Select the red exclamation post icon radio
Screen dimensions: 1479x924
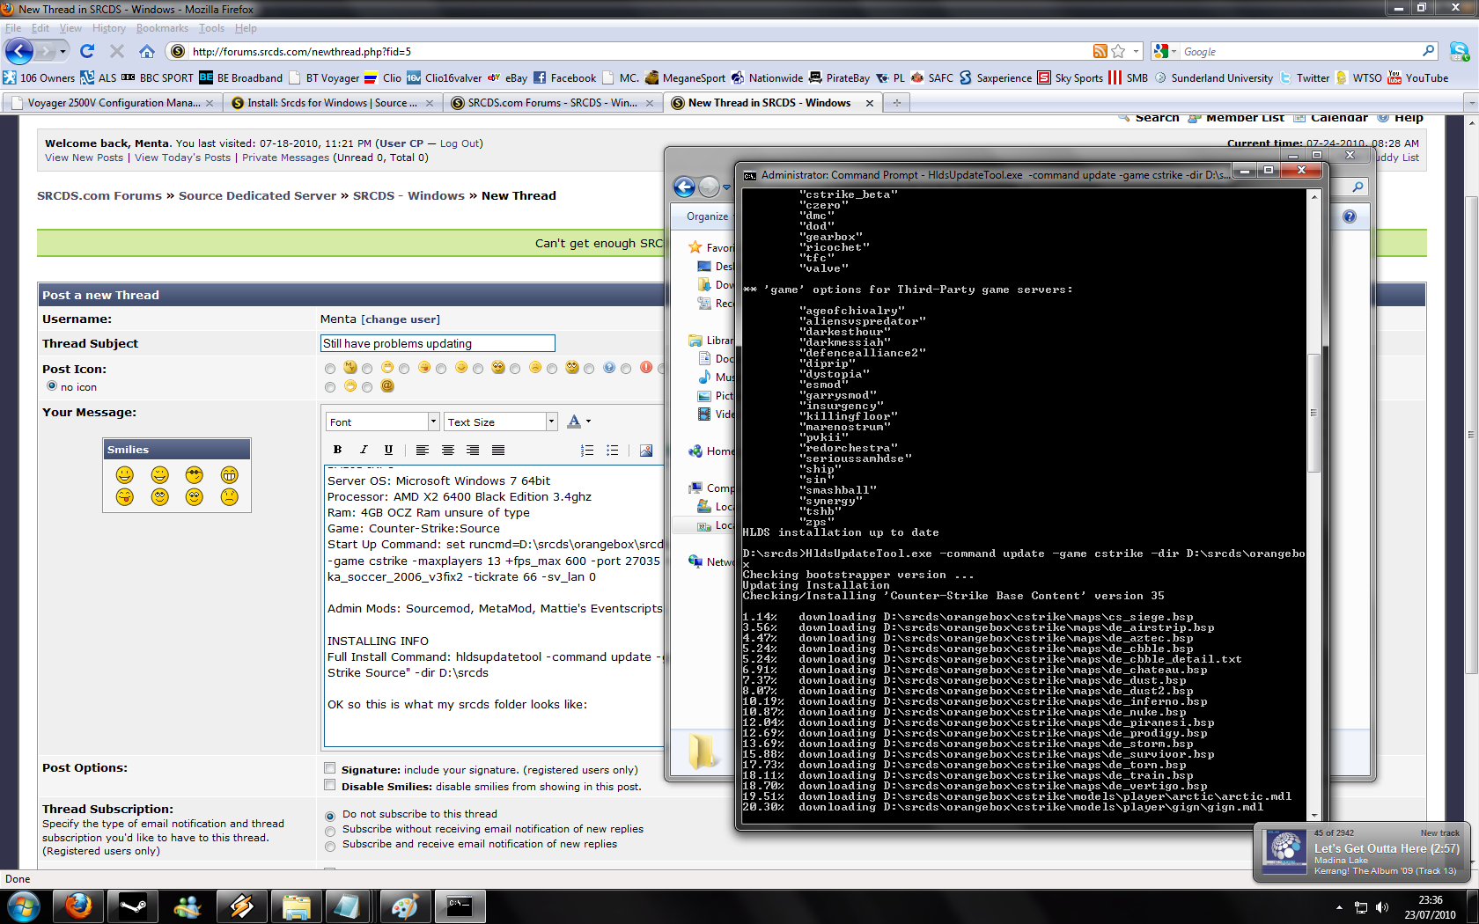tap(626, 369)
